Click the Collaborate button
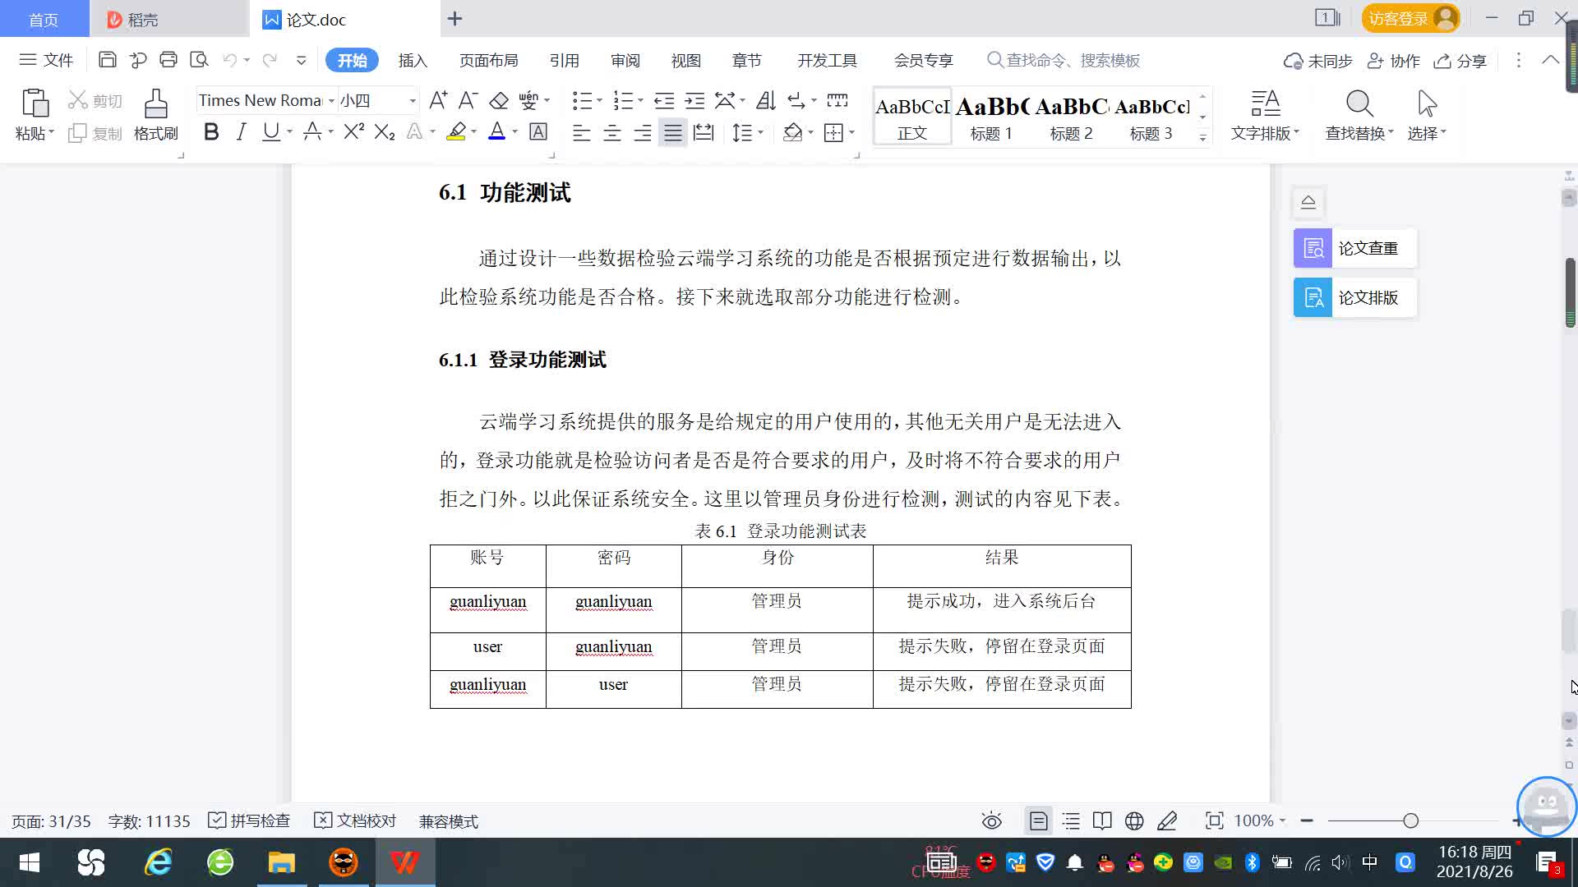Image resolution: width=1578 pixels, height=887 pixels. [x=1393, y=61]
